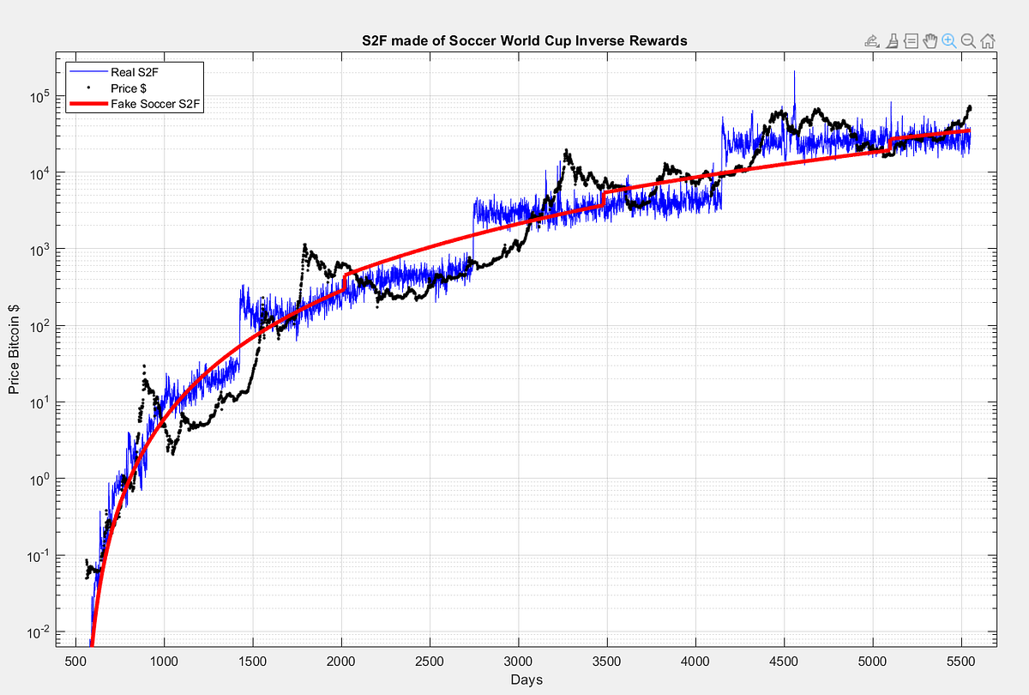Select the Pan hand tool
This screenshot has height=695, width=1029.
point(930,40)
